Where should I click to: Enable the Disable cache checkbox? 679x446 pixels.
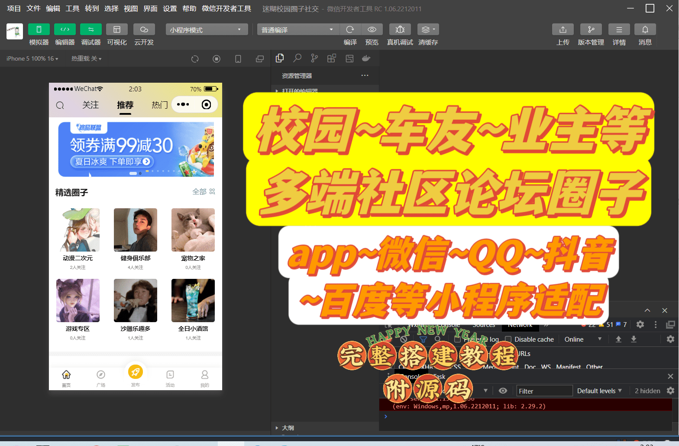click(508, 339)
